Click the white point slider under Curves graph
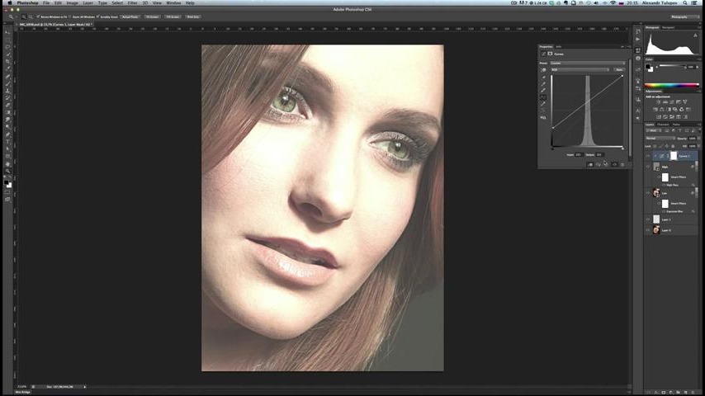705x396 pixels. click(x=622, y=148)
